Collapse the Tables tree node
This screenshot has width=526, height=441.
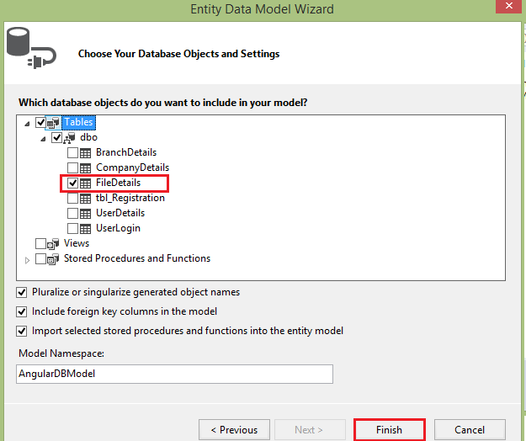pyautogui.click(x=27, y=124)
